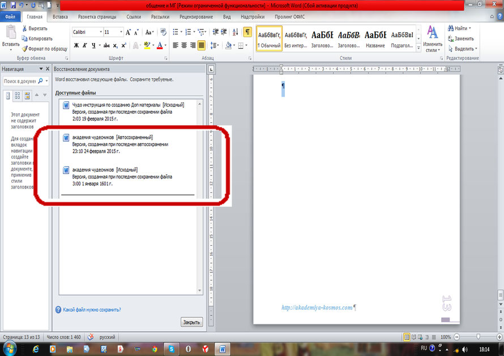The width and height of the screenshot is (504, 356).
Task: Align text right
Action: tap(193, 45)
